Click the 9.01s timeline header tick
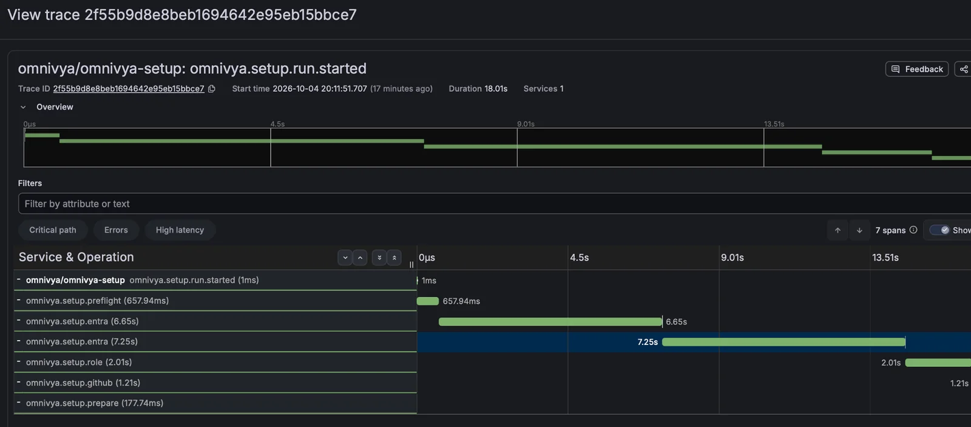The image size is (971, 427). coord(732,258)
